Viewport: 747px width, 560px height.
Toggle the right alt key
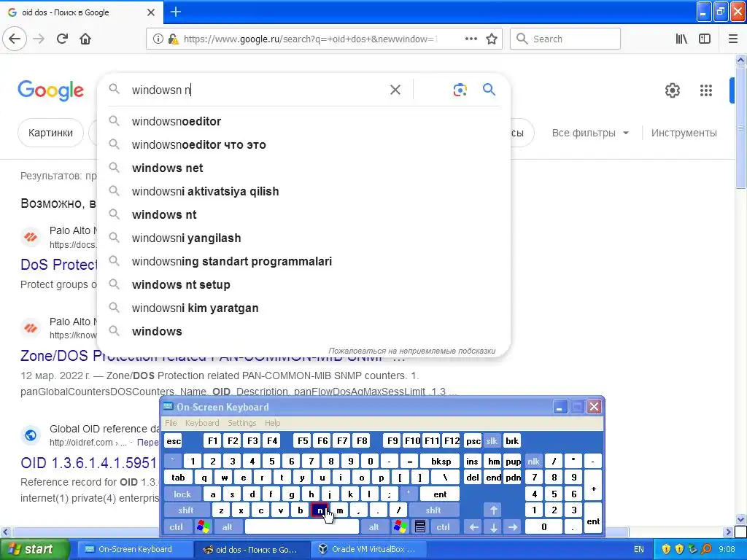tap(374, 526)
